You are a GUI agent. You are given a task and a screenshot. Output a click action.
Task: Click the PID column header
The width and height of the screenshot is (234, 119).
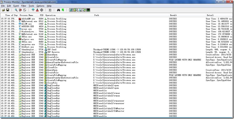point(41,15)
